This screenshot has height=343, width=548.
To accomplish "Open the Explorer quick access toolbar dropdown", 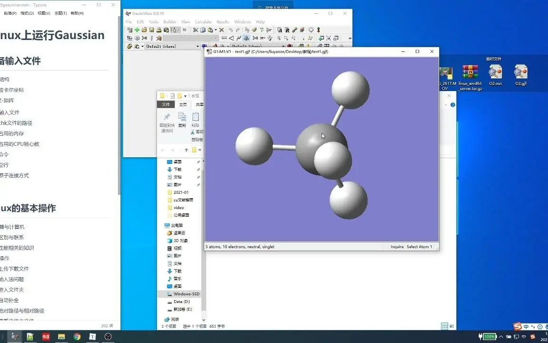I will (185, 96).
